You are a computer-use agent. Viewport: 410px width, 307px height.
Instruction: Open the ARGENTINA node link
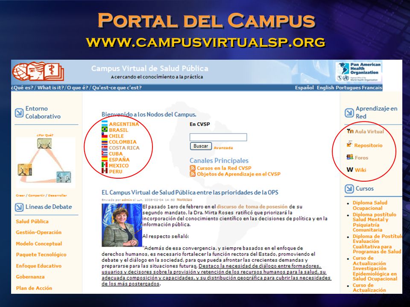124,124
